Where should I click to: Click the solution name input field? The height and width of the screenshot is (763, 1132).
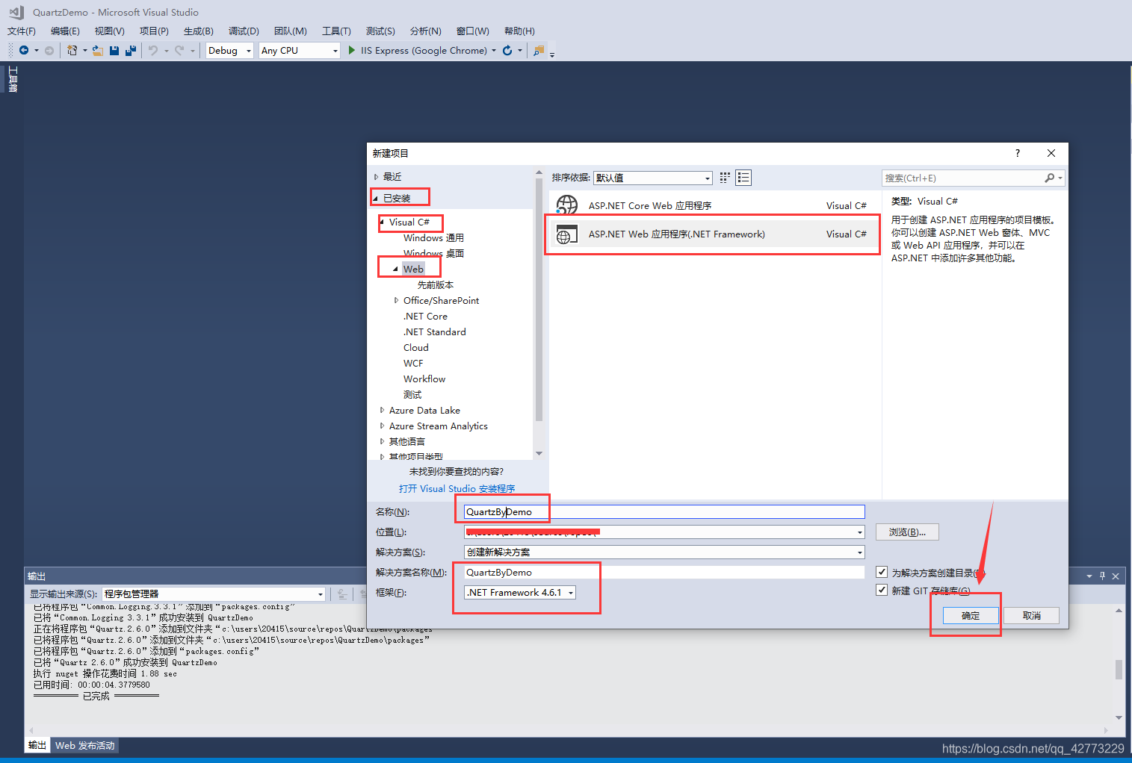click(x=664, y=572)
